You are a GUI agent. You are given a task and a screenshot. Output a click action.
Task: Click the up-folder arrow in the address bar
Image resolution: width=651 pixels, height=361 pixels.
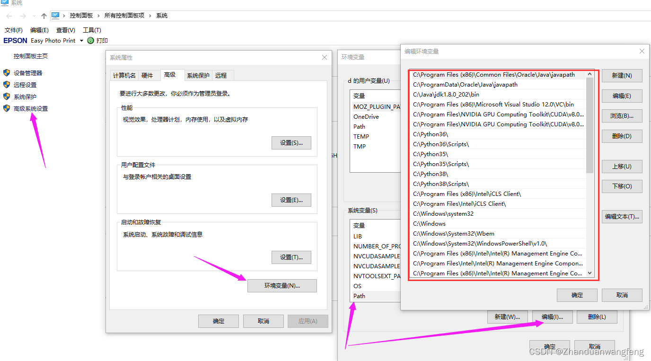[x=44, y=16]
